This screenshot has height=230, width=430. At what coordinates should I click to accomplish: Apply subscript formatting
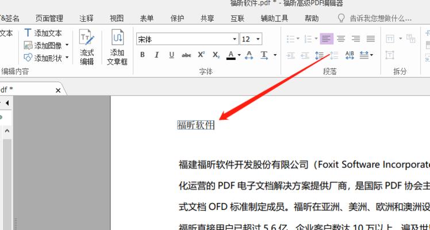[x=216, y=55]
